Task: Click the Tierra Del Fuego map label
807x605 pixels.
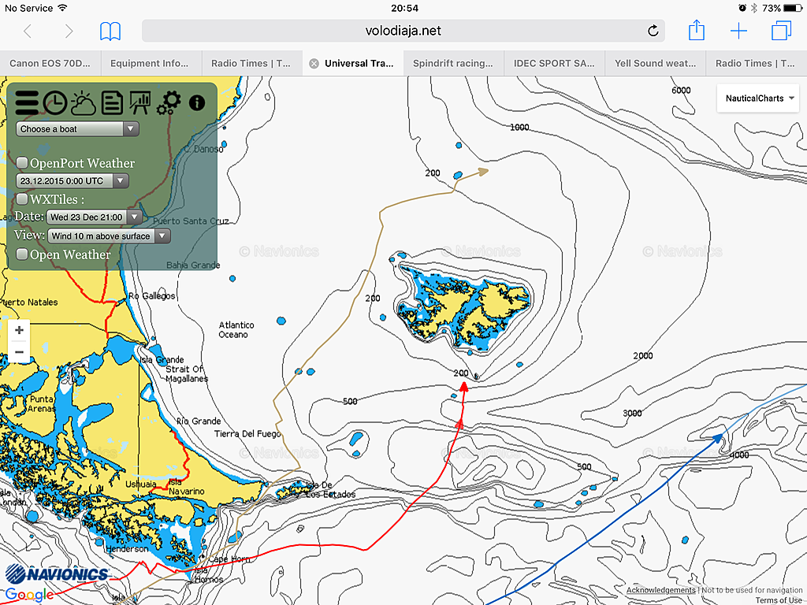Action: (247, 434)
